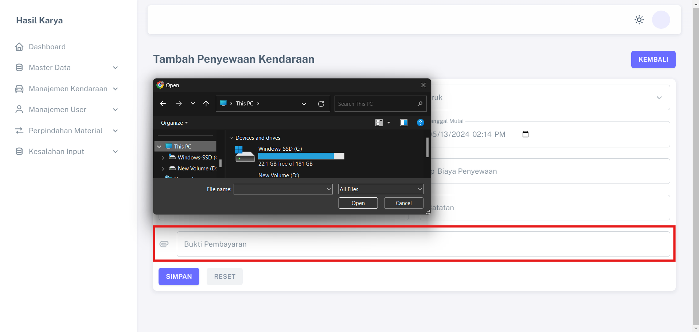Click the Bukti Pembayaran input field
This screenshot has width=699, height=332.
point(423,244)
